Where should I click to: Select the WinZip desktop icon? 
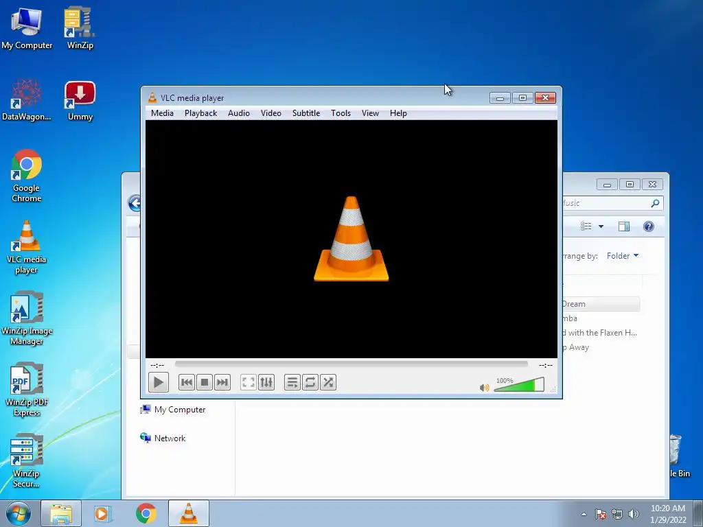pyautogui.click(x=80, y=28)
